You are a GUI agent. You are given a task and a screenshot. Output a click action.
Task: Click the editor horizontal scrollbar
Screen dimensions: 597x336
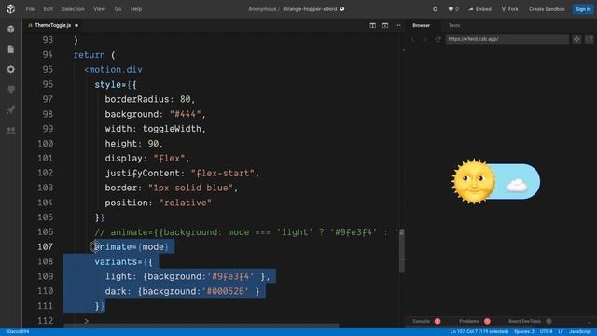pyautogui.click(x=201, y=326)
